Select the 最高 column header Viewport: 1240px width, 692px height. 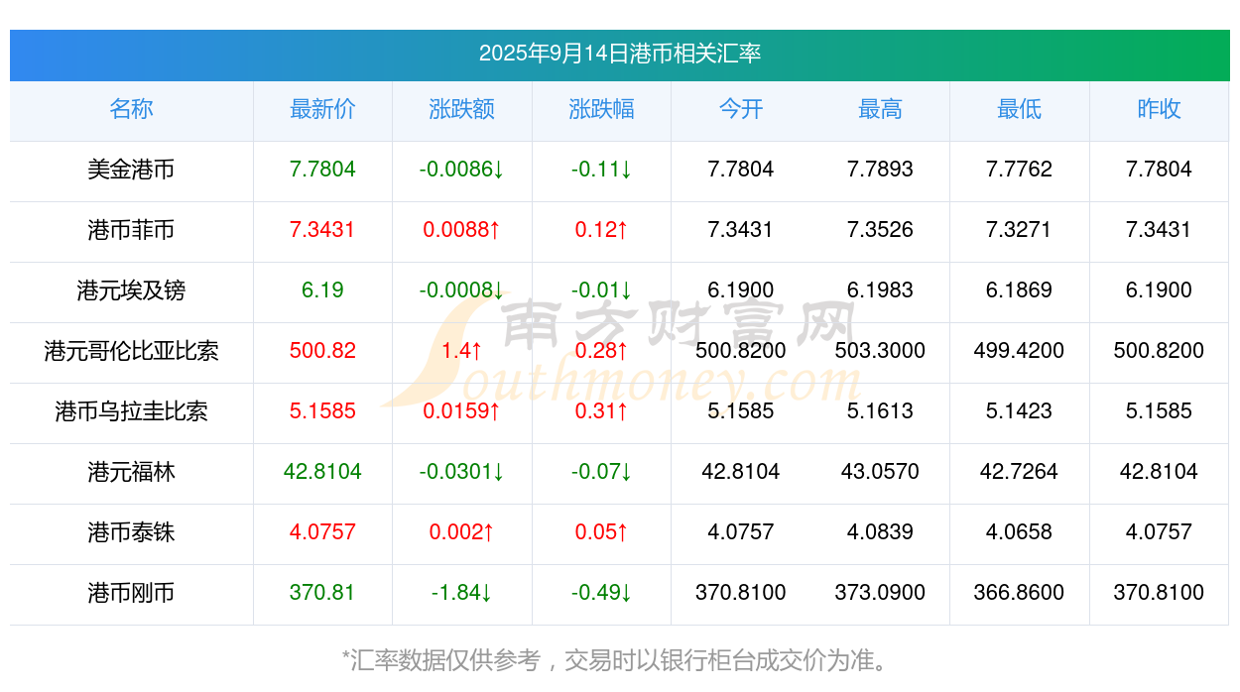(880, 109)
